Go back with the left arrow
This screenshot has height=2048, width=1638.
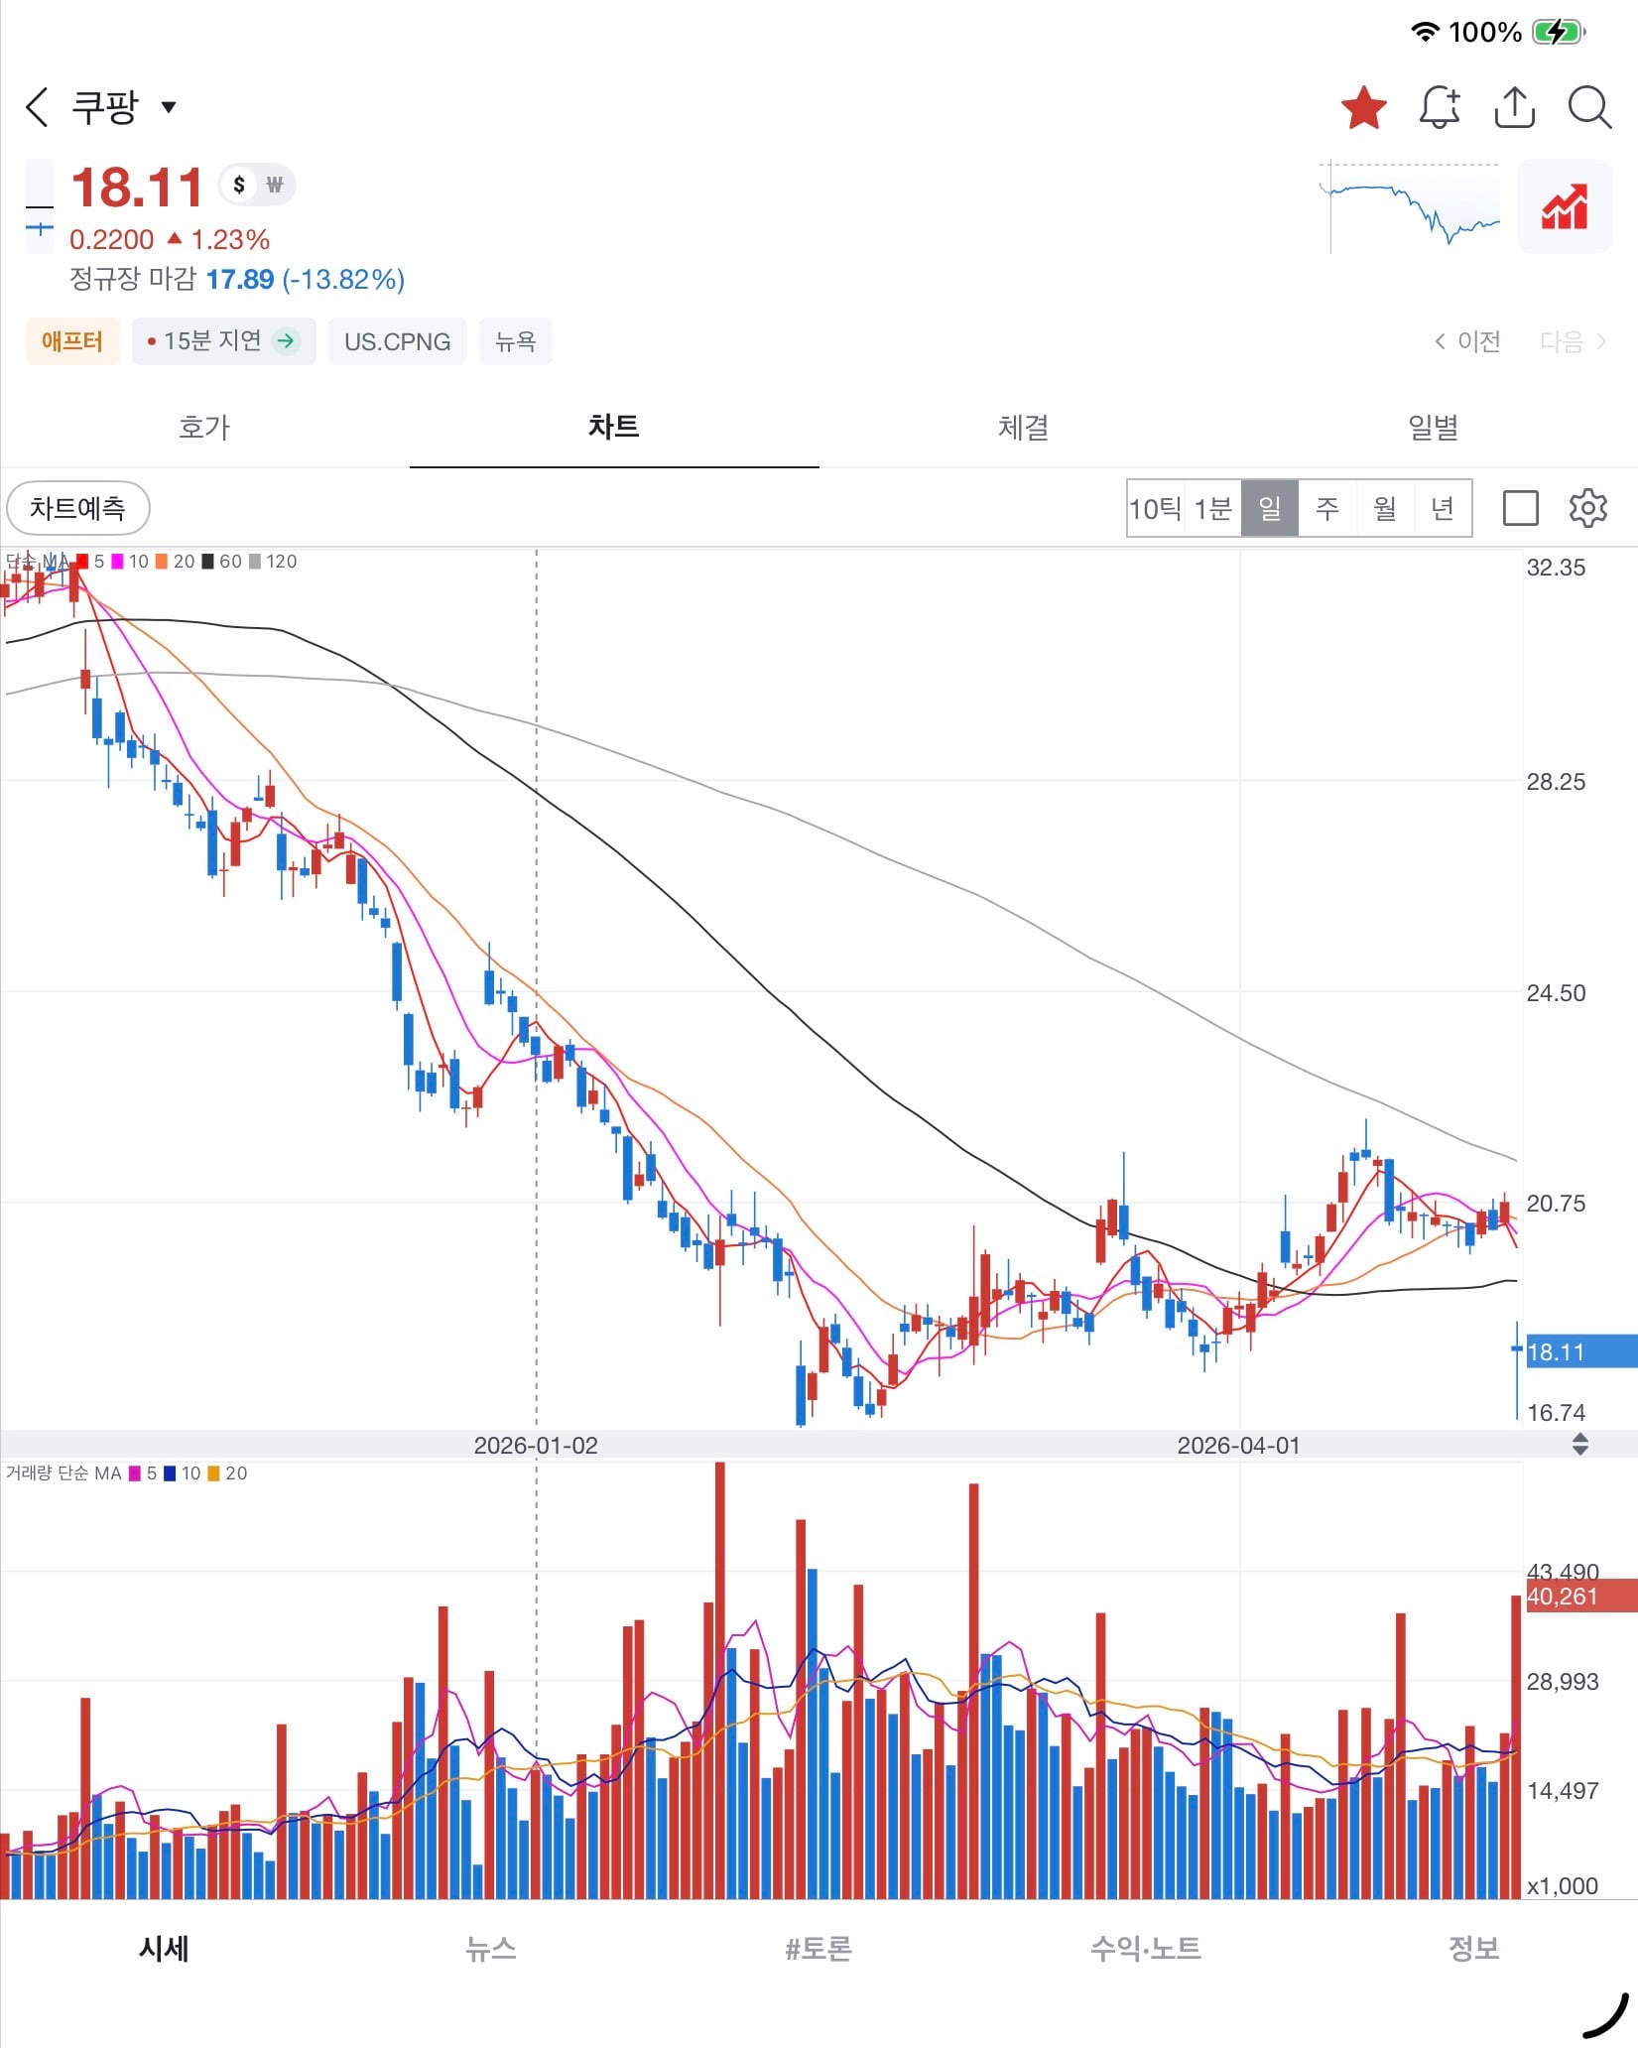click(x=37, y=107)
